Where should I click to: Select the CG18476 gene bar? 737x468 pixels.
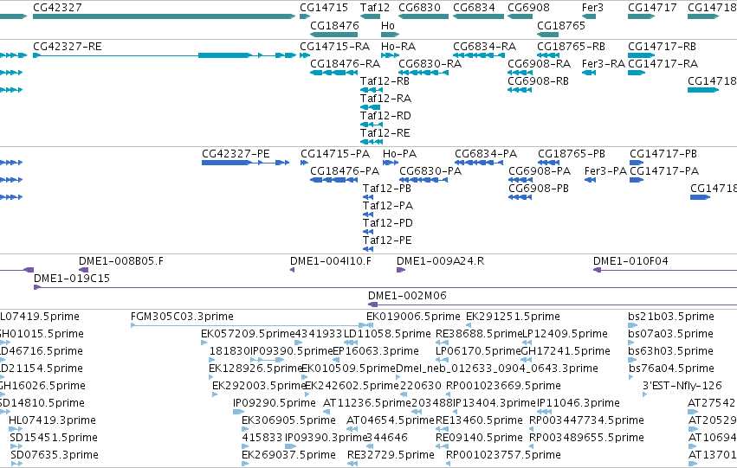tap(333, 35)
